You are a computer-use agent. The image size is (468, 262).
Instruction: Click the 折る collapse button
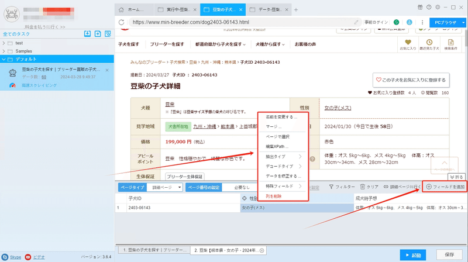click(457, 177)
